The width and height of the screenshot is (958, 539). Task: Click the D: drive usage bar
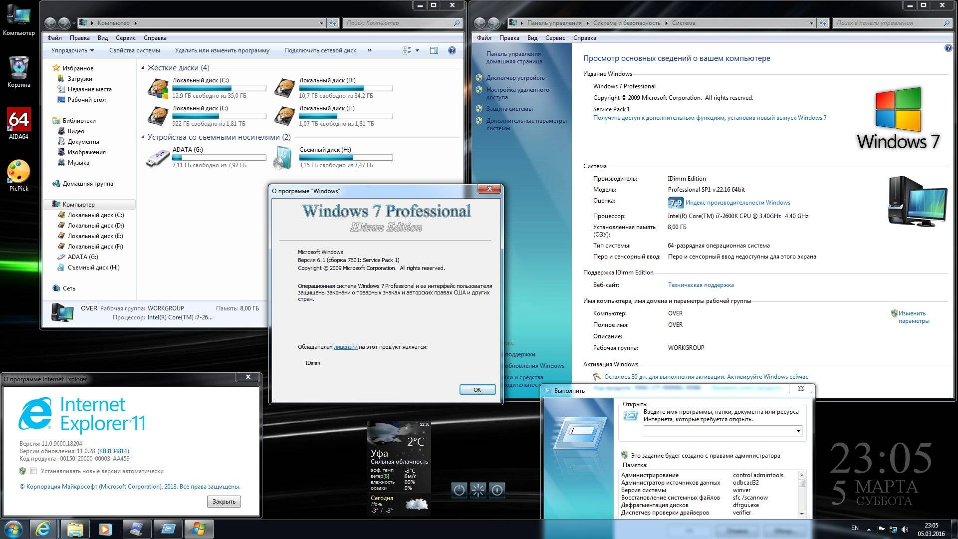346,88
